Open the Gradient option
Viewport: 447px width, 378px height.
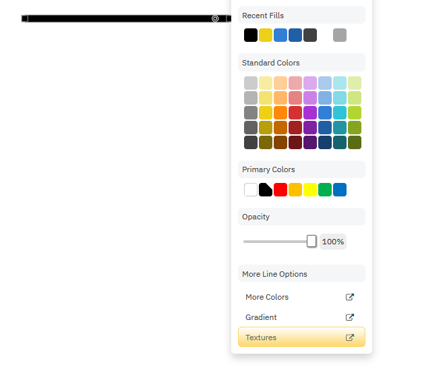pos(261,317)
